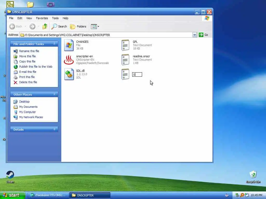Open the Favorites menu
266x199 pixels.
pyautogui.click(x=42, y=18)
